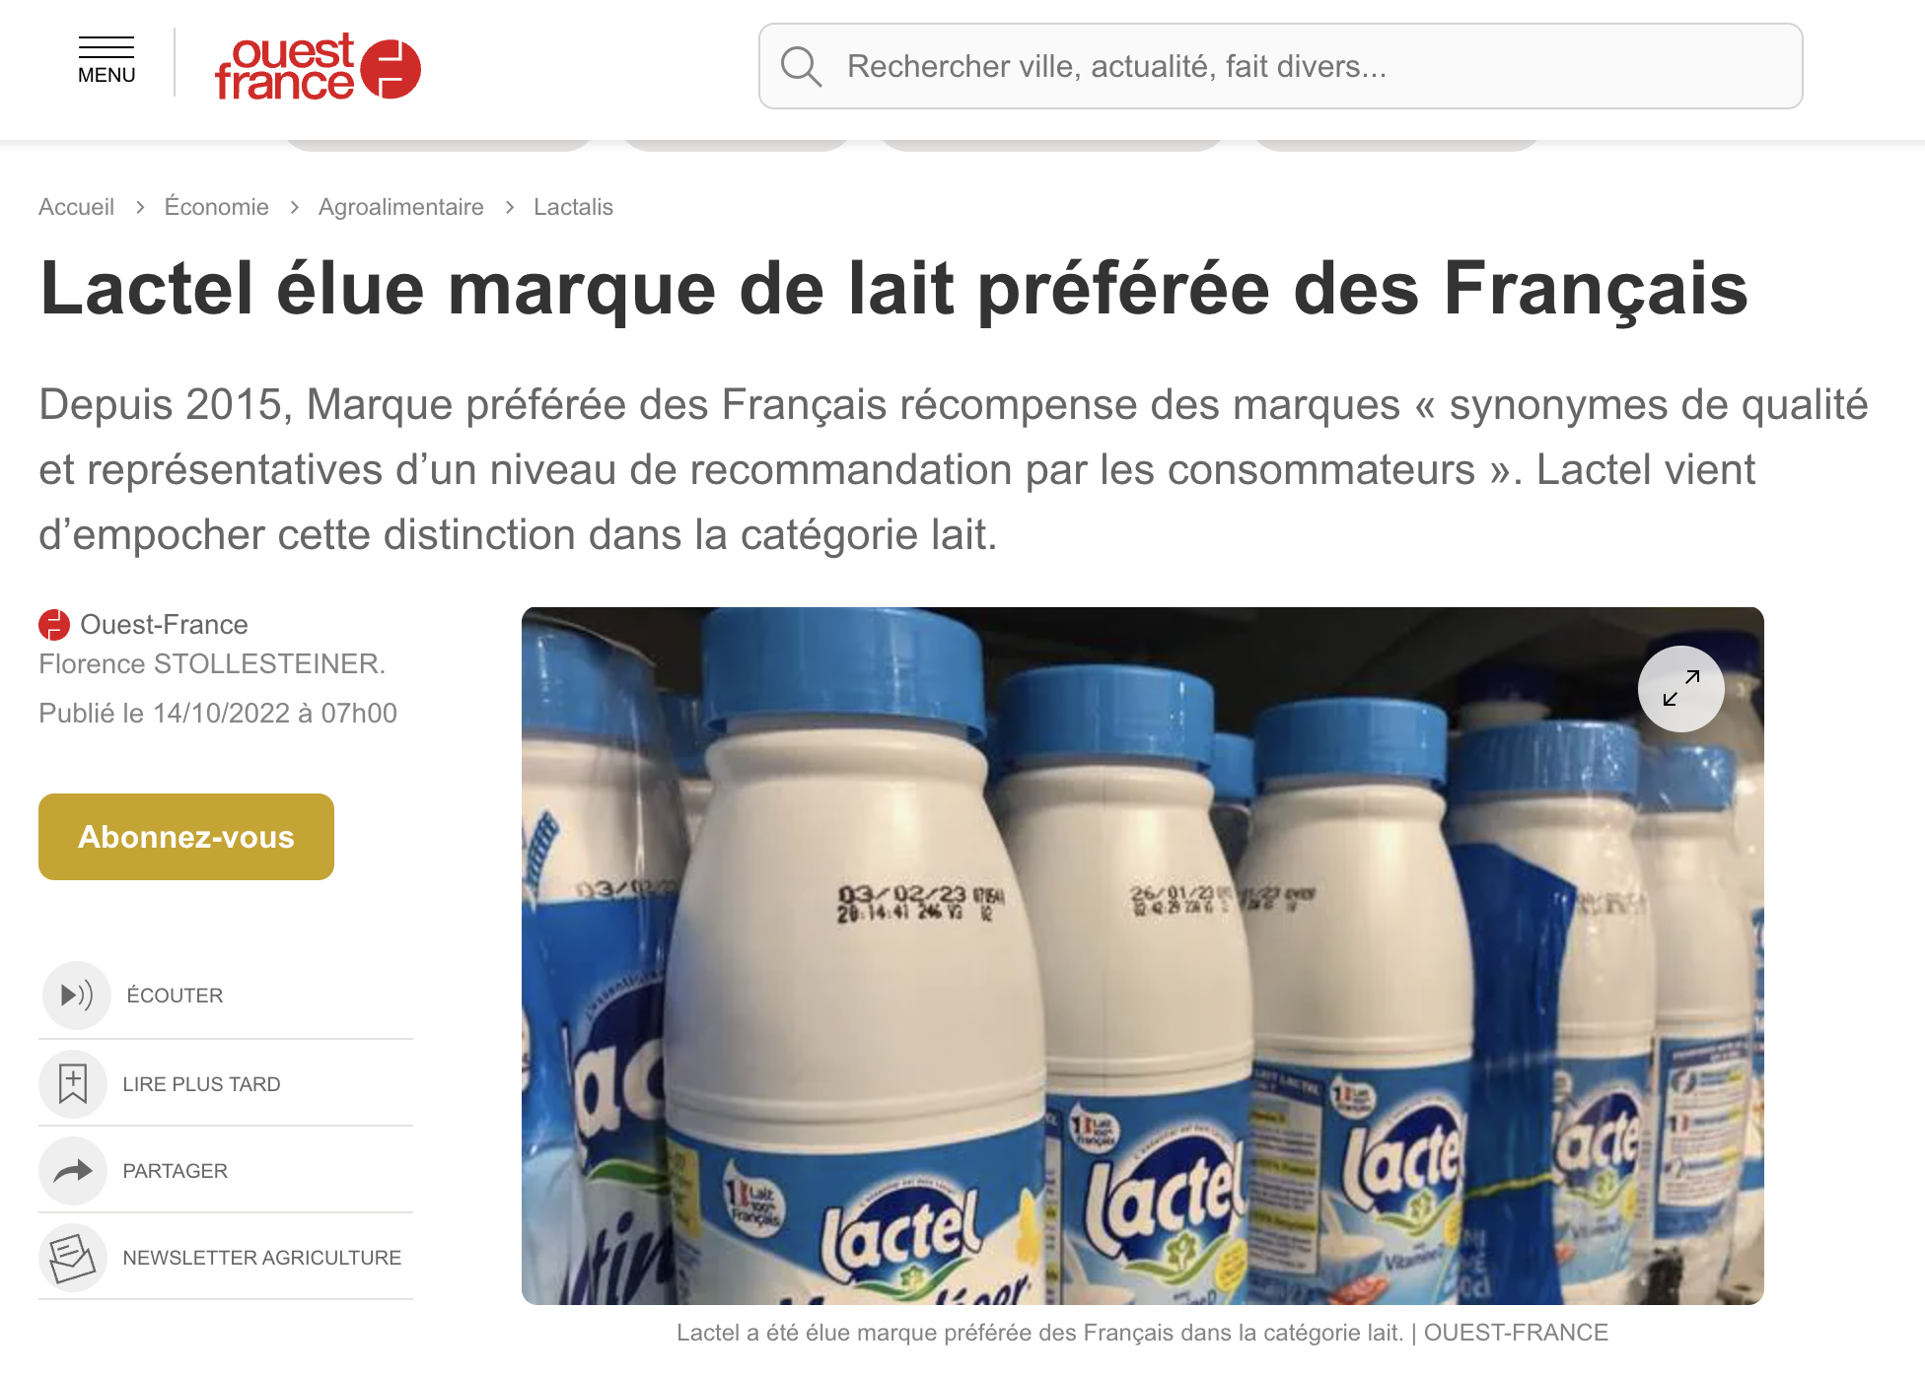The image size is (1925, 1376).
Task: Select the LIRE PLUS TARD label
Action: pos(201,1084)
